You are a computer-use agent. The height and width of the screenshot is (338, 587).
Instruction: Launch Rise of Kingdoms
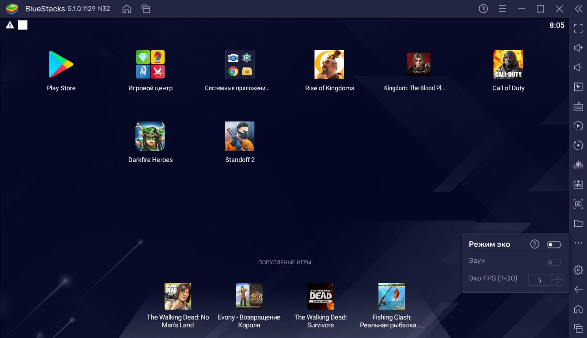(329, 64)
